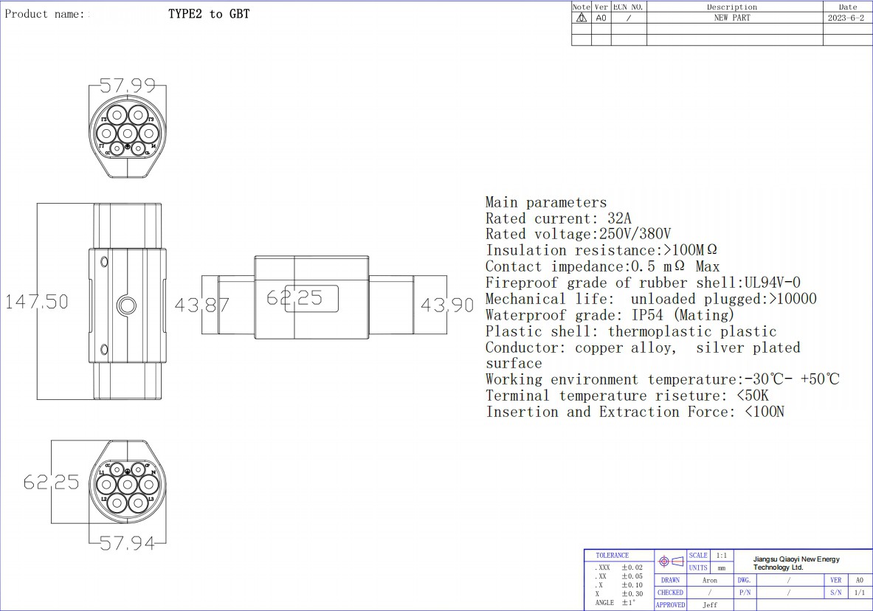This screenshot has width=873, height=611.
Task: Click the "TYPE2 to GBT" product name
Action: point(209,14)
